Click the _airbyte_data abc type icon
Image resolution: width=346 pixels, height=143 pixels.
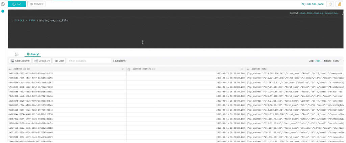248,68
